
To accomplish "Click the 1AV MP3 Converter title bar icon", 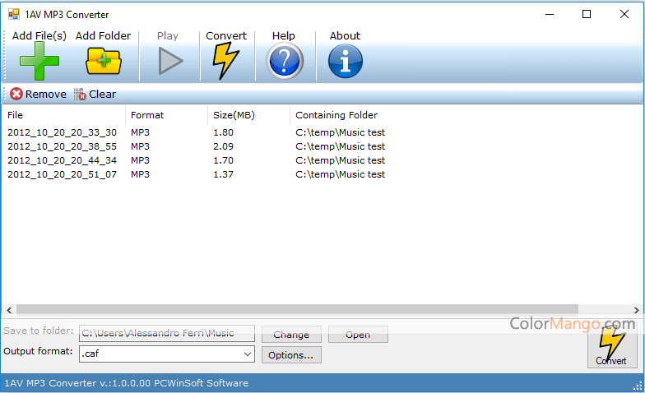I will (x=13, y=15).
